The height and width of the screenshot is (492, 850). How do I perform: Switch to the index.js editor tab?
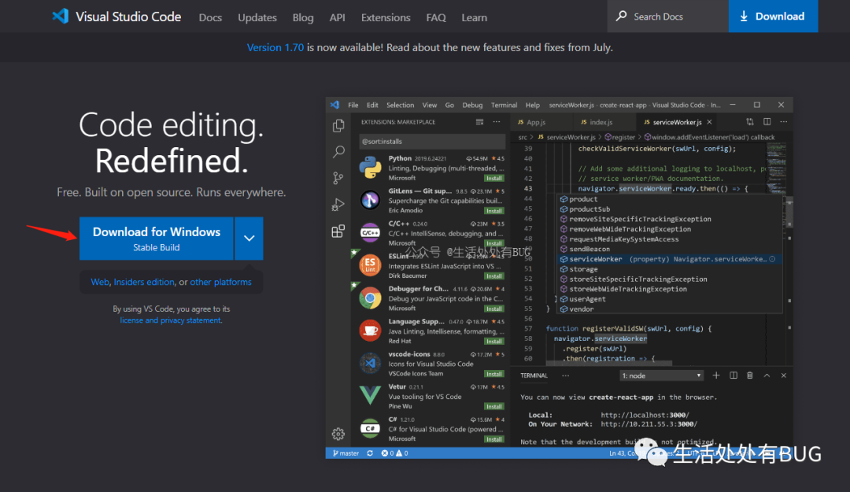pyautogui.click(x=601, y=122)
